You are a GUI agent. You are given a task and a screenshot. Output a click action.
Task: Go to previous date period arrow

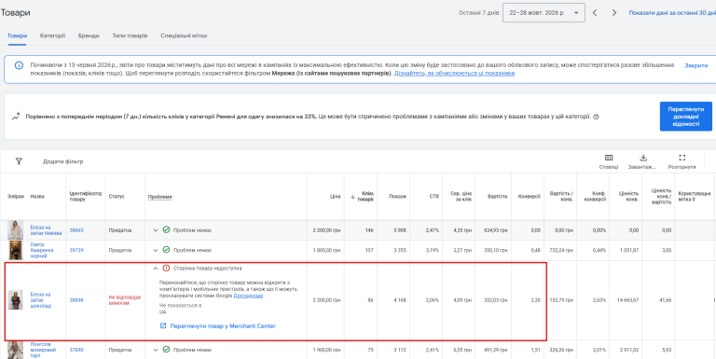[595, 13]
